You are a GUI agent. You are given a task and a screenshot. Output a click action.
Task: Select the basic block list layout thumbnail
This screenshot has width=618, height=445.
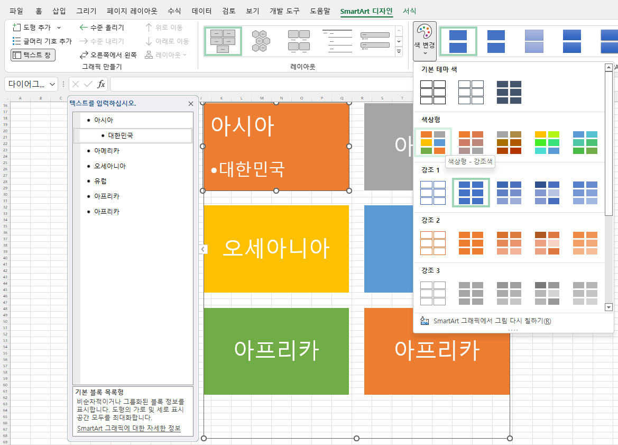(223, 41)
